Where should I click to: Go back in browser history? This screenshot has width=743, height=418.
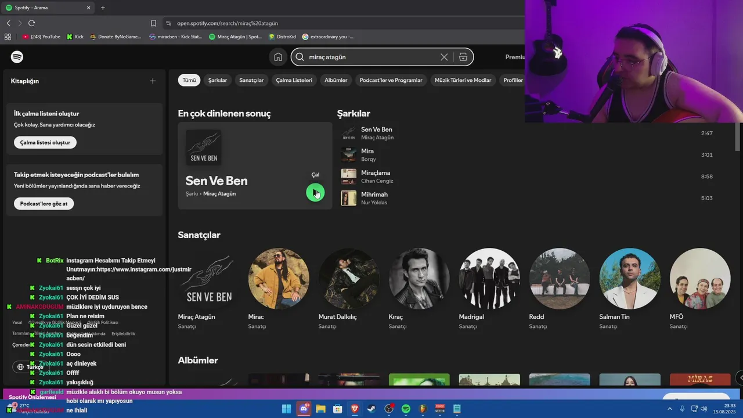point(8,23)
